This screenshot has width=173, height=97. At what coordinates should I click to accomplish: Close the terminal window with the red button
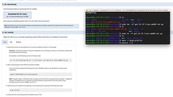[87, 10]
